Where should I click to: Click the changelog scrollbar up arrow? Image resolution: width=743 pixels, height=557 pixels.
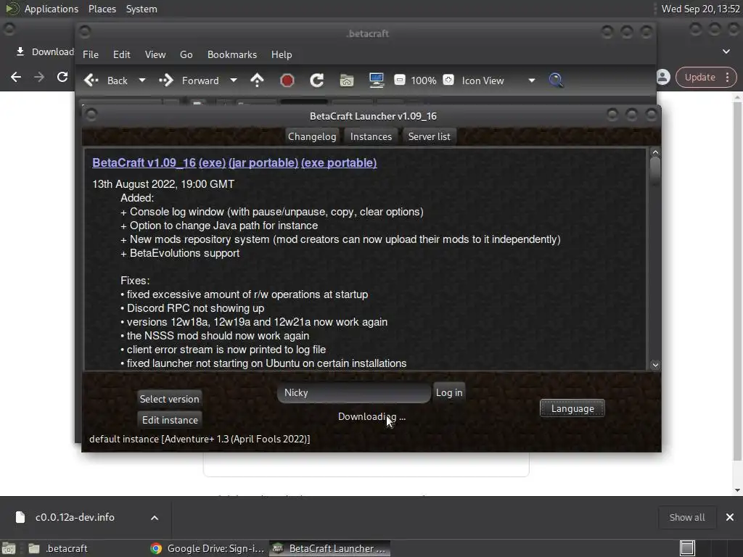click(655, 152)
